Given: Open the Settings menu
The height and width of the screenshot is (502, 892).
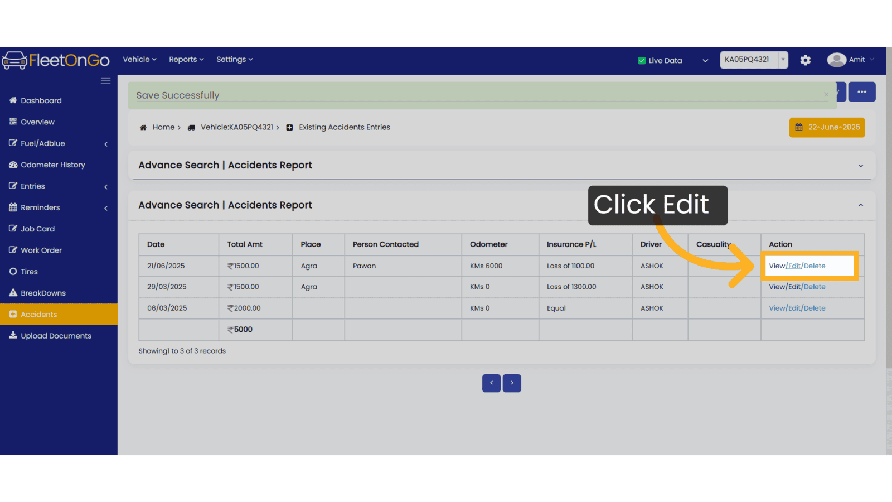Looking at the screenshot, I should (235, 60).
